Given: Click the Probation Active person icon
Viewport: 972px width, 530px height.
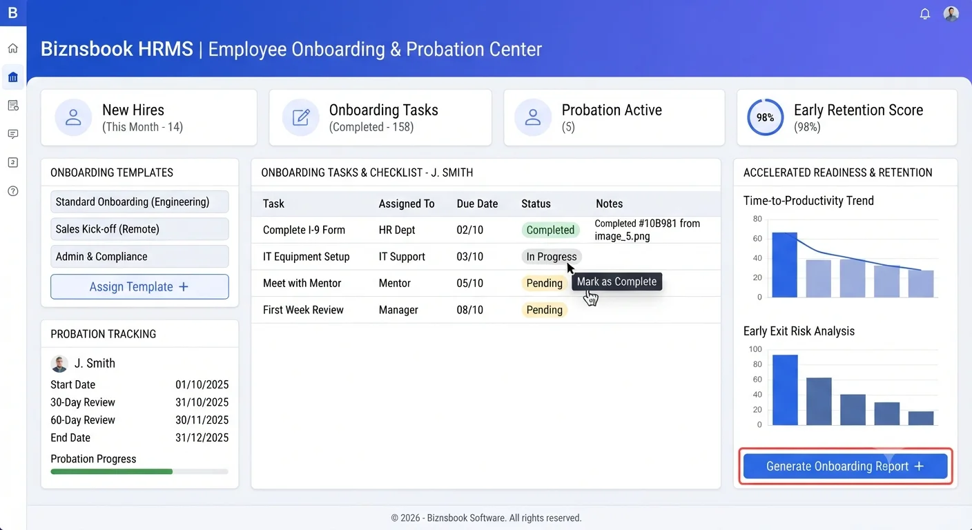Looking at the screenshot, I should (533, 117).
